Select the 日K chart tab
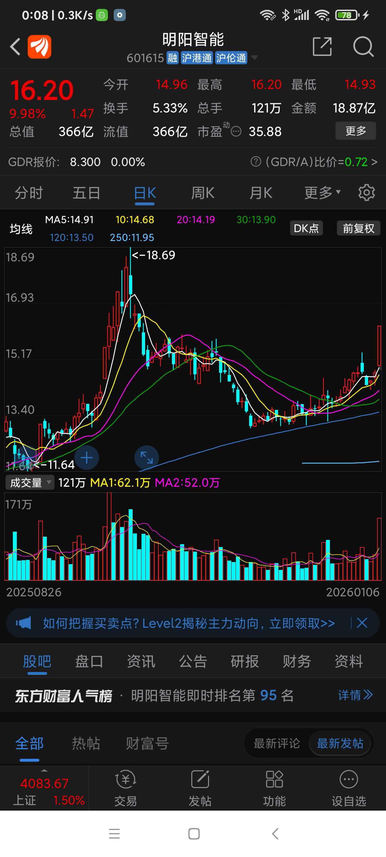The height and width of the screenshot is (857, 386). [x=145, y=193]
